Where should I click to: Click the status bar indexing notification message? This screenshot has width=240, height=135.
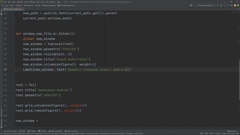(x=73, y=134)
